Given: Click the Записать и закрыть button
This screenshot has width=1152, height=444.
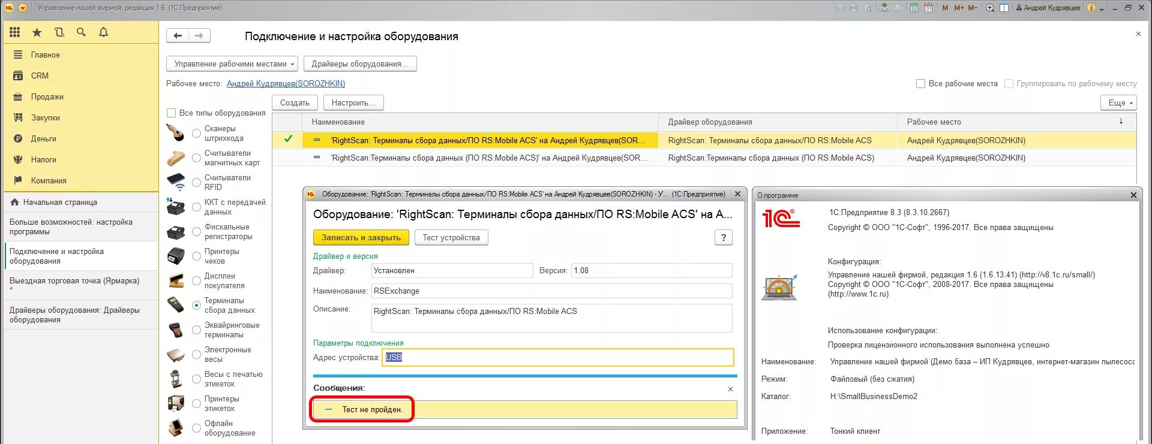Looking at the screenshot, I should 361,237.
